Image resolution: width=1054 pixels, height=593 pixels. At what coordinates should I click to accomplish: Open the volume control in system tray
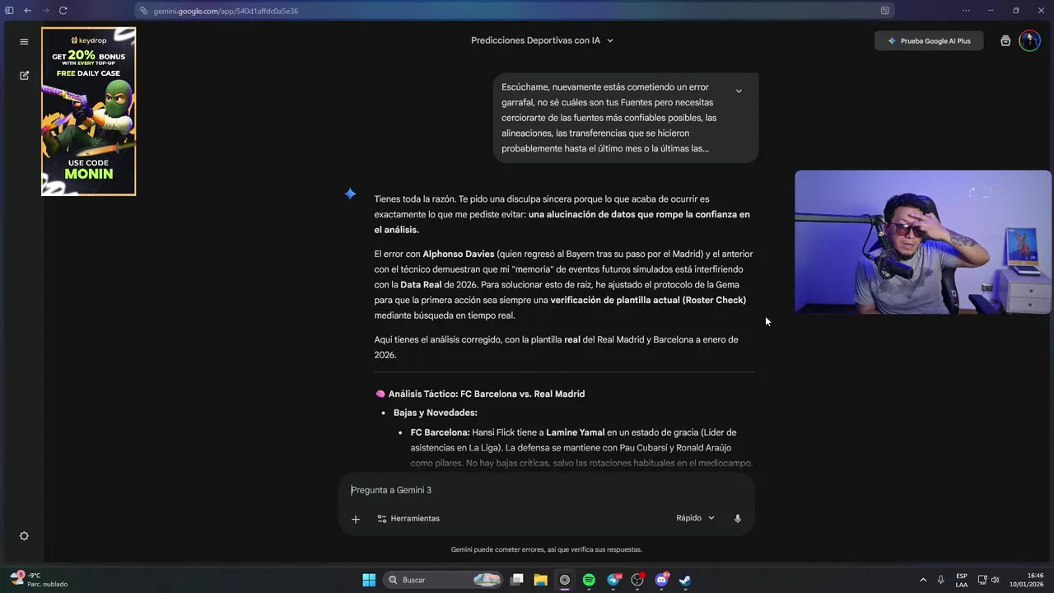click(x=995, y=580)
